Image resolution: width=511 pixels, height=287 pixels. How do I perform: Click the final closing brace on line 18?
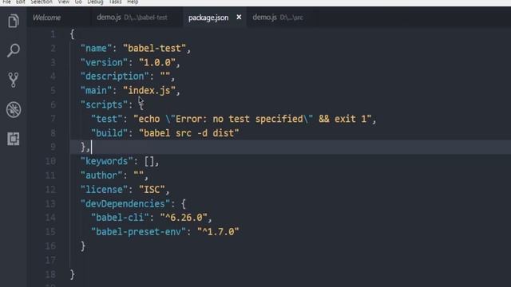[73, 274]
